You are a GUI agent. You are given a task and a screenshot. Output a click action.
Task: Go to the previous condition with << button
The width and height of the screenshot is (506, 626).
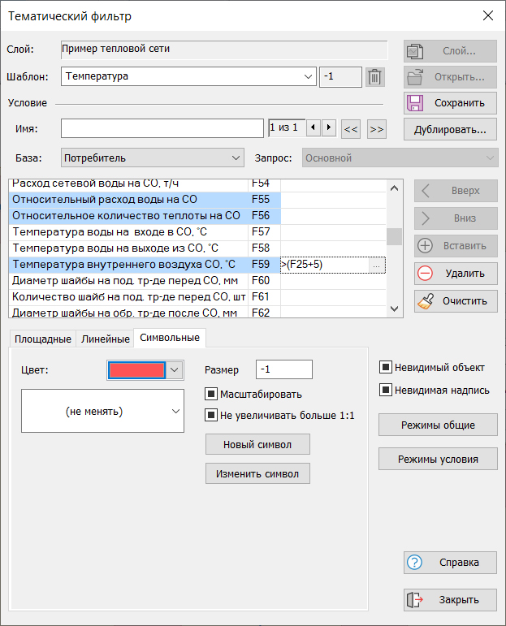pyautogui.click(x=351, y=128)
